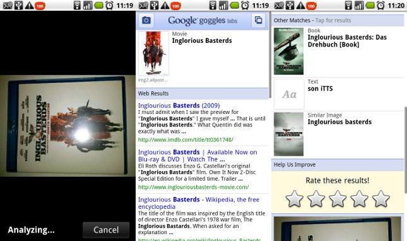Follow the inglouriousbasterds-movie.com URL
Screen dimensions: 407x241
pos(193,187)
